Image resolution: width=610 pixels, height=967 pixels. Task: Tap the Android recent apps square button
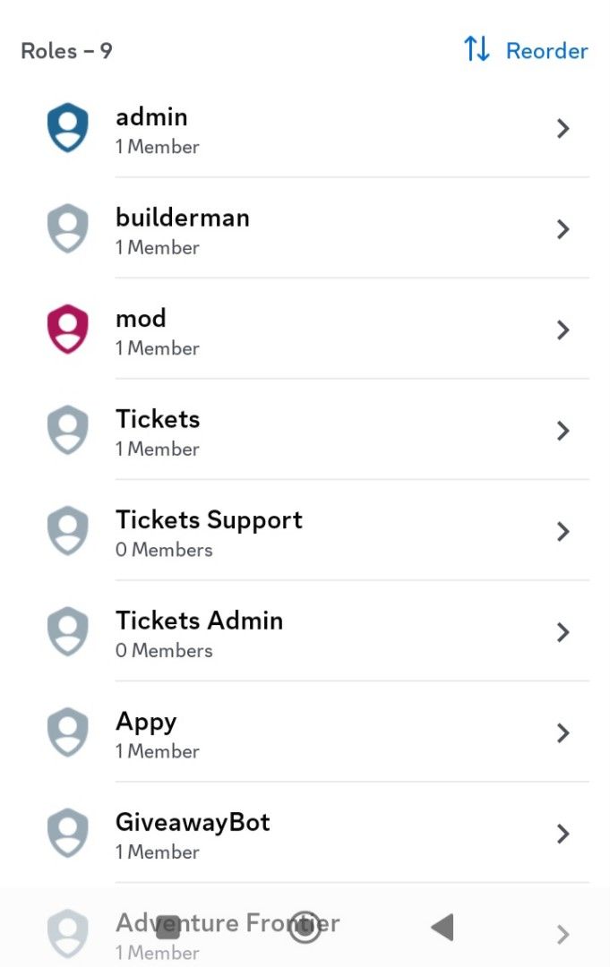[168, 928]
